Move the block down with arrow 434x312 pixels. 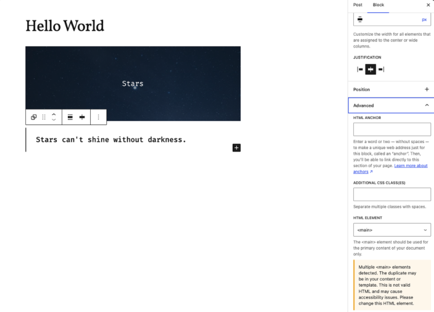coord(54,120)
